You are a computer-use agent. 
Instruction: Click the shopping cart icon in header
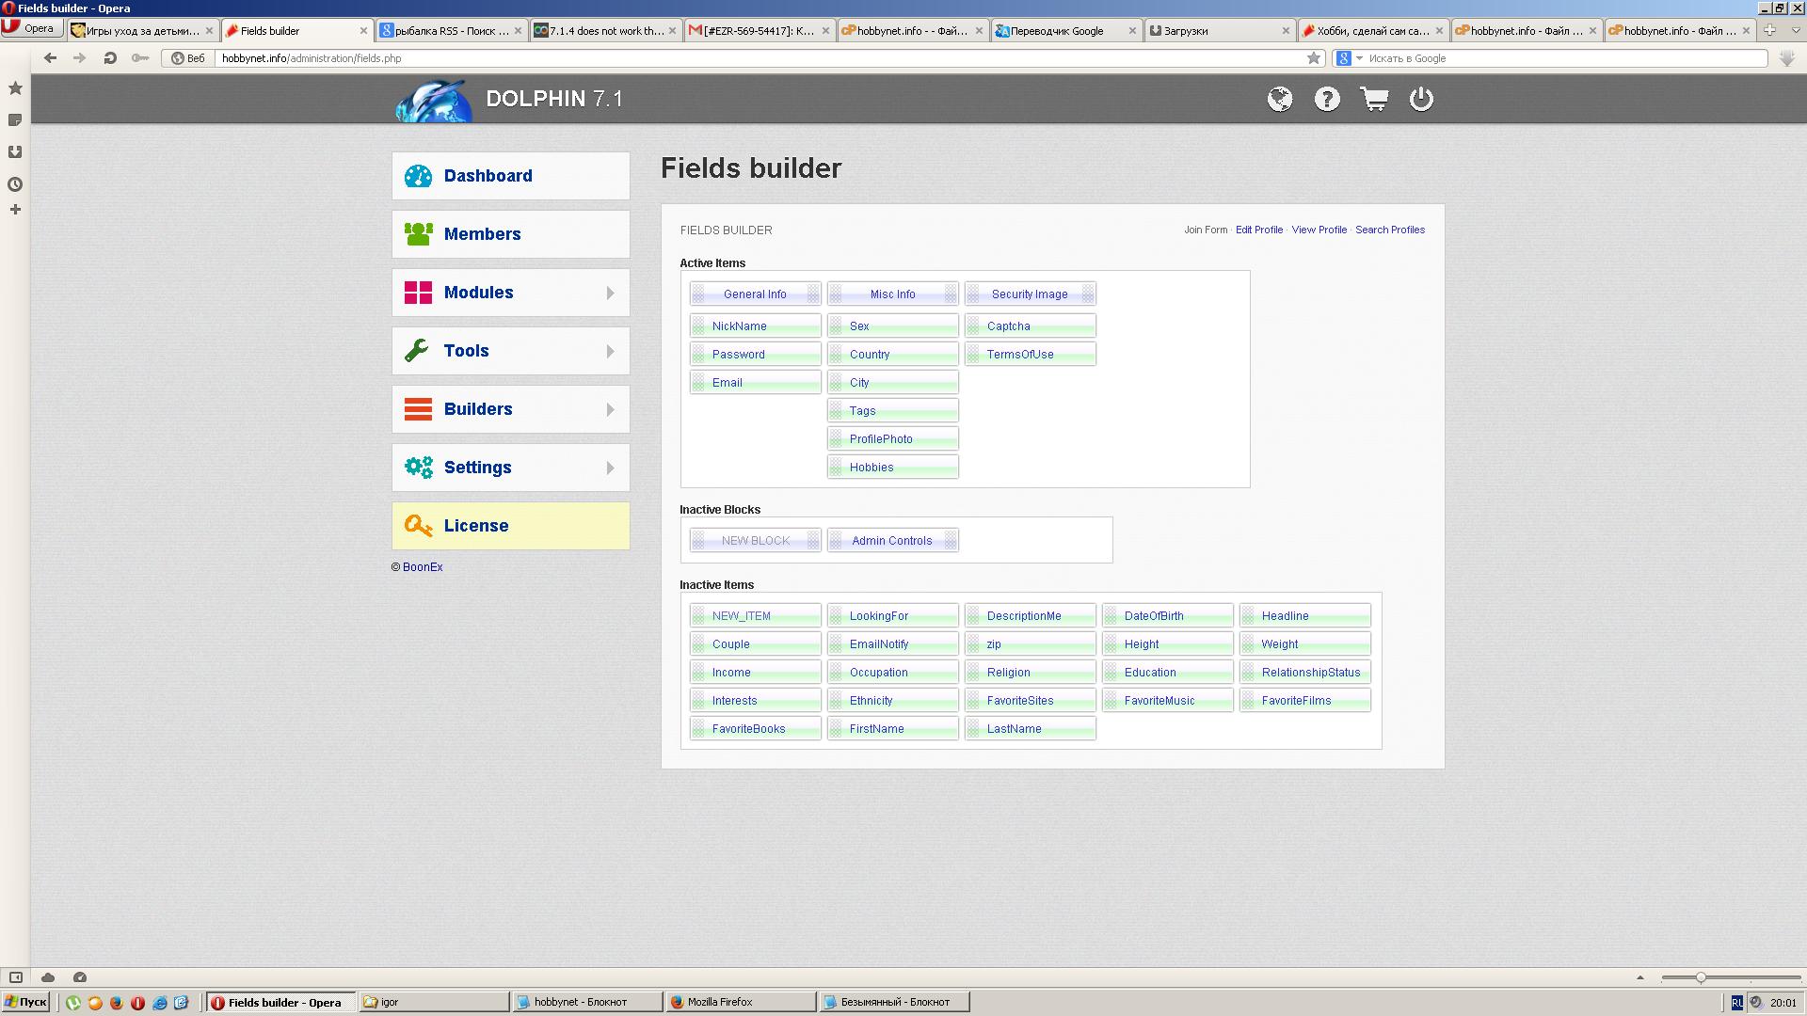point(1374,99)
